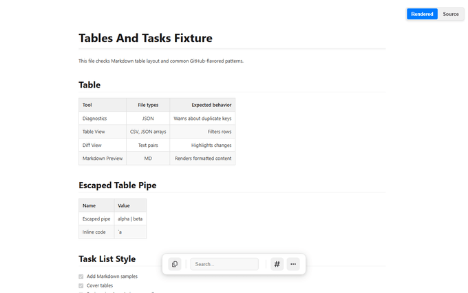Click the 'Expected behavior' column header

(202, 105)
